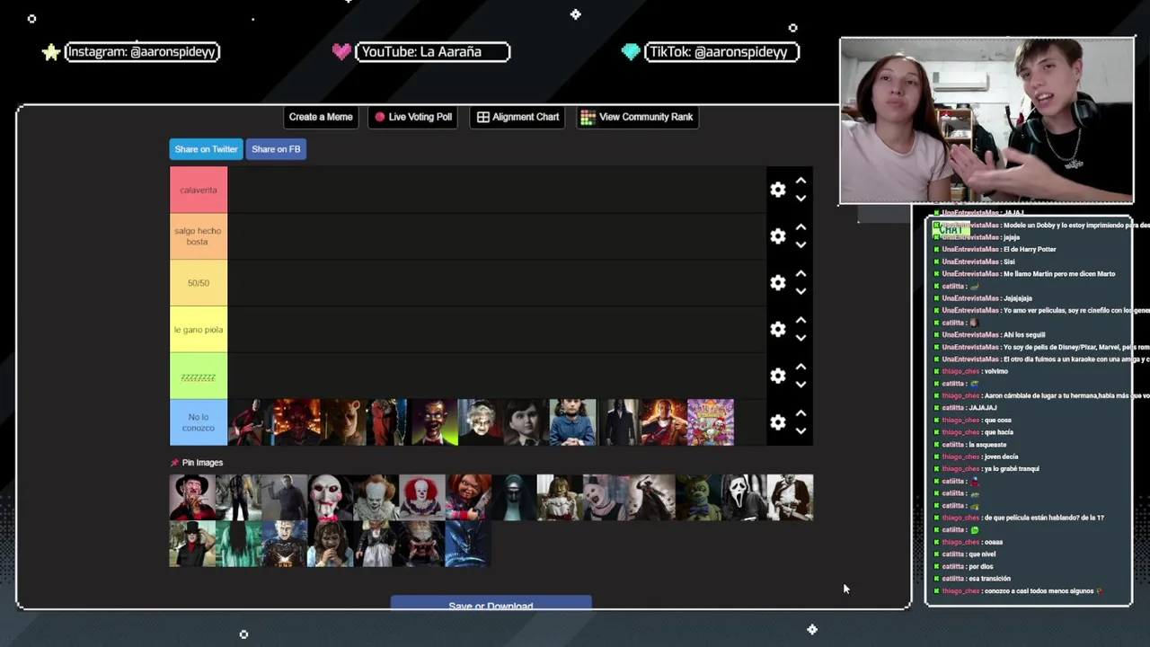This screenshot has height=647, width=1150.
Task: Select the yellow-orange 50/50 tier label
Action: (x=199, y=283)
